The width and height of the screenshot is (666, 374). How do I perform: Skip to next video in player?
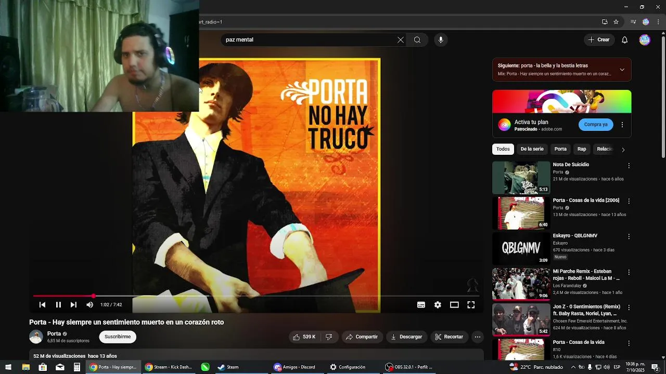point(73,305)
